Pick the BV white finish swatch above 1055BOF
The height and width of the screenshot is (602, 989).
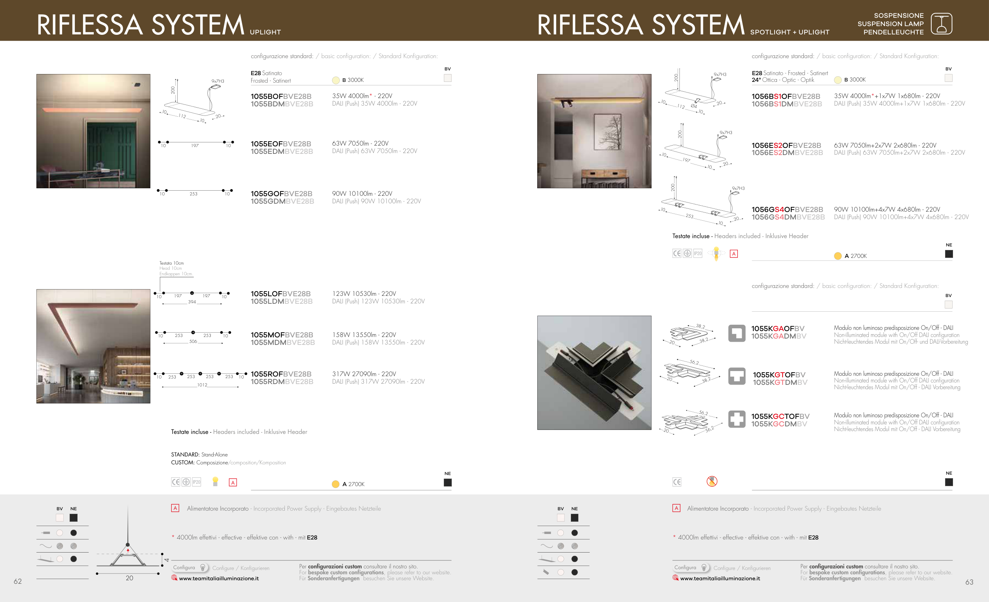point(447,78)
